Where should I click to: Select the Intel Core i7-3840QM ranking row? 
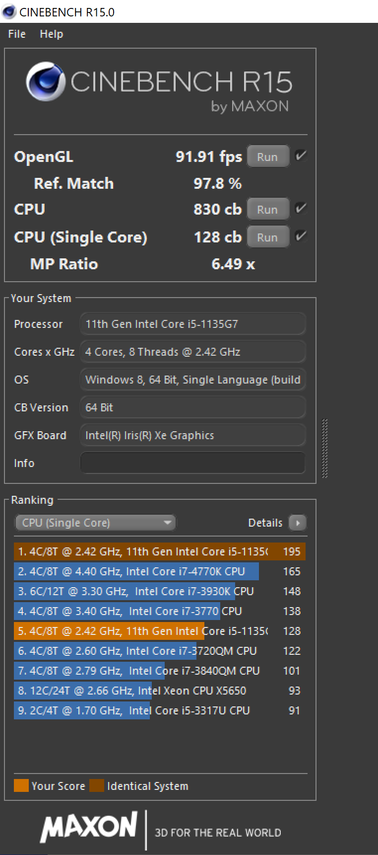click(x=160, y=671)
